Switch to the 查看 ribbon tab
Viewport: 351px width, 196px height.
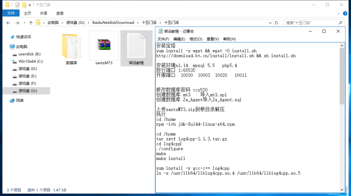(x=60, y=13)
